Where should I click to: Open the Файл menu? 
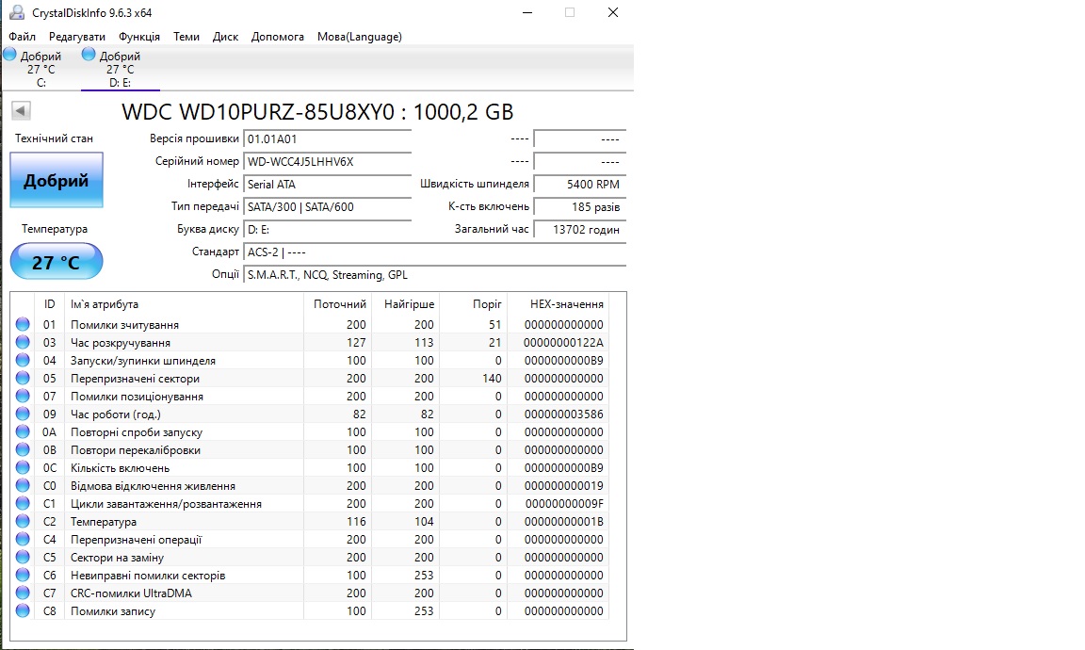23,37
